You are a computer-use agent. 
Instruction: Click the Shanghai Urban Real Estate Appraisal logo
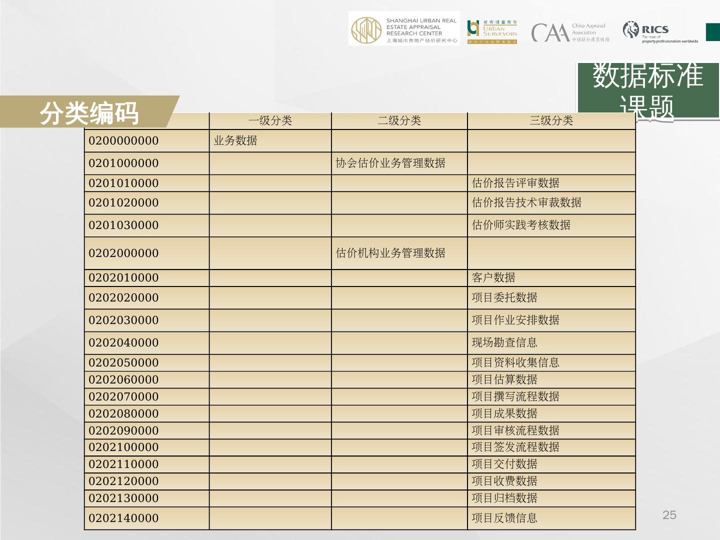click(404, 29)
